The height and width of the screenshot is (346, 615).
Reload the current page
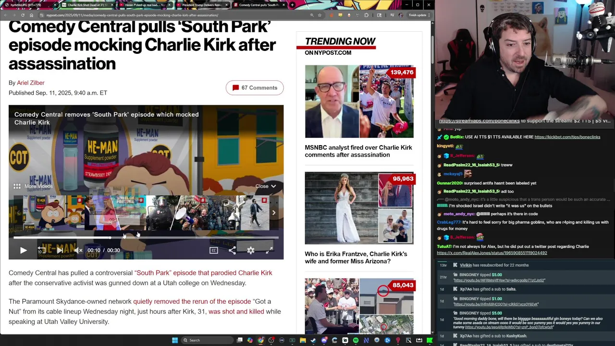[x=23, y=15]
